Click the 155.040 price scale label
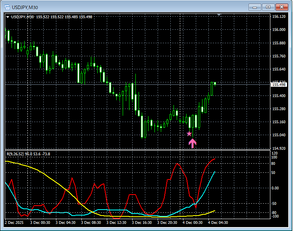 click(279, 135)
